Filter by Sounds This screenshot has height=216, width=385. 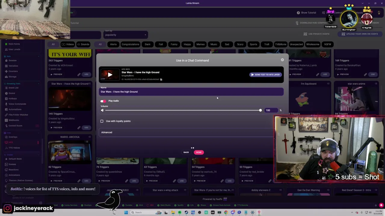coord(83,44)
